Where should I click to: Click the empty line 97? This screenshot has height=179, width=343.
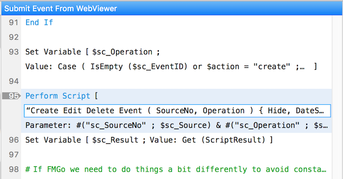tap(176, 155)
